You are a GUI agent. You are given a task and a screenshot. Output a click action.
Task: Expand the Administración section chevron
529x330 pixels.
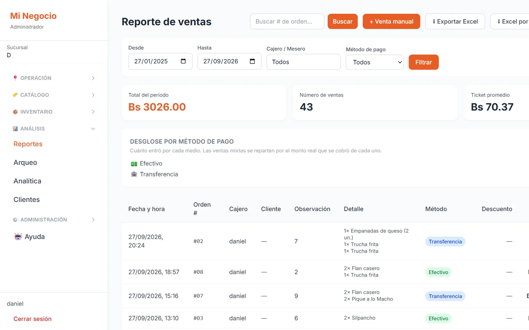coord(93,220)
